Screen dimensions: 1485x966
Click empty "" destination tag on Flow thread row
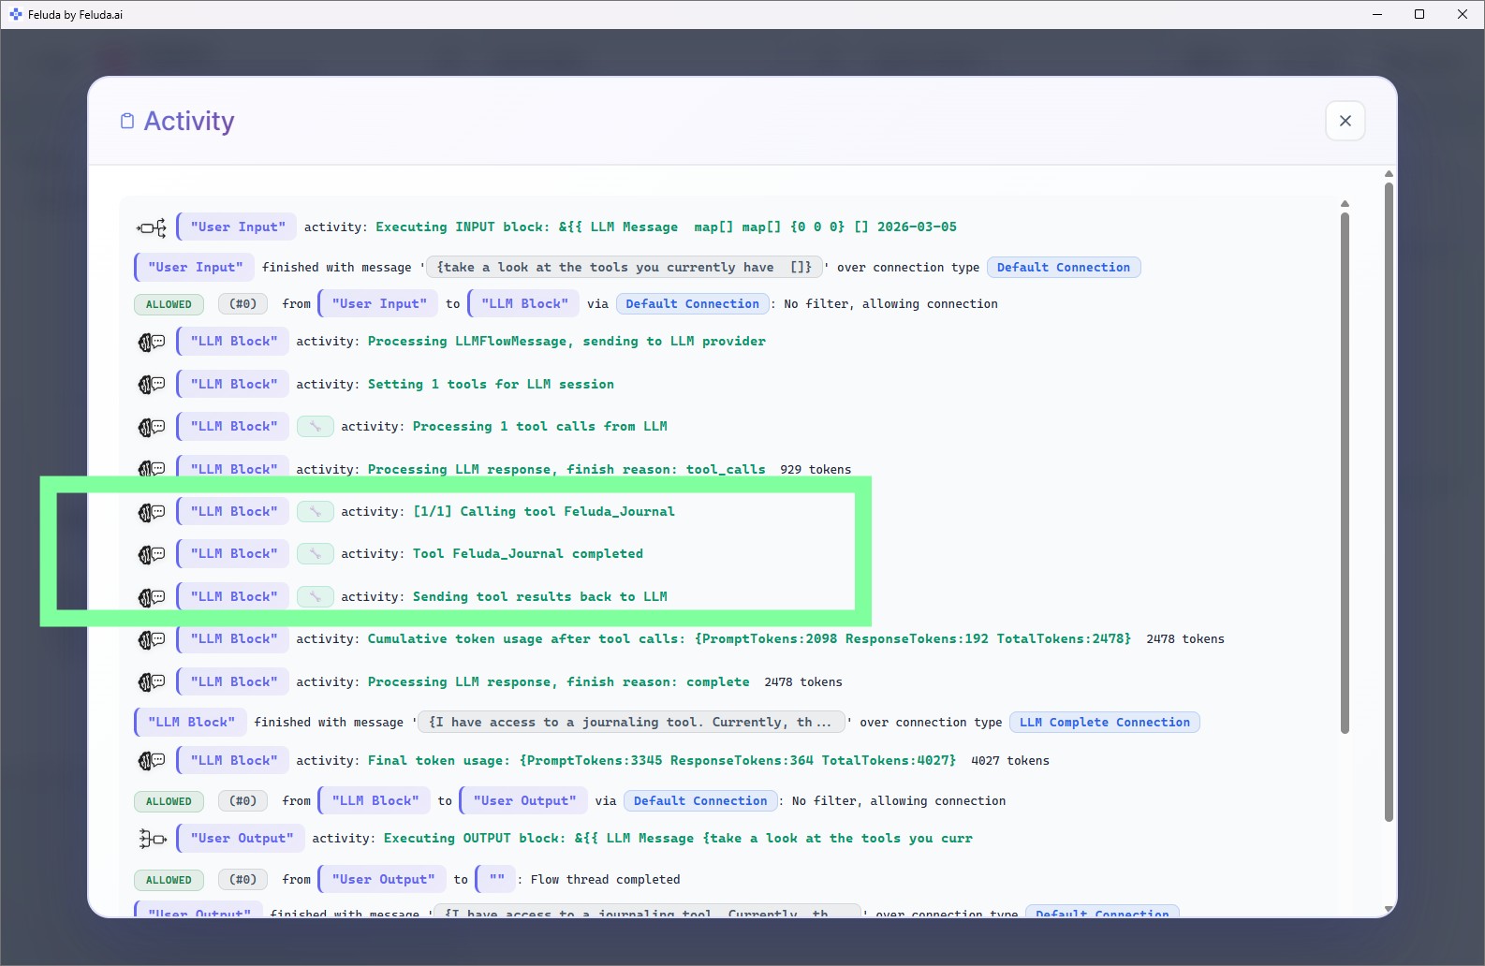pos(496,880)
